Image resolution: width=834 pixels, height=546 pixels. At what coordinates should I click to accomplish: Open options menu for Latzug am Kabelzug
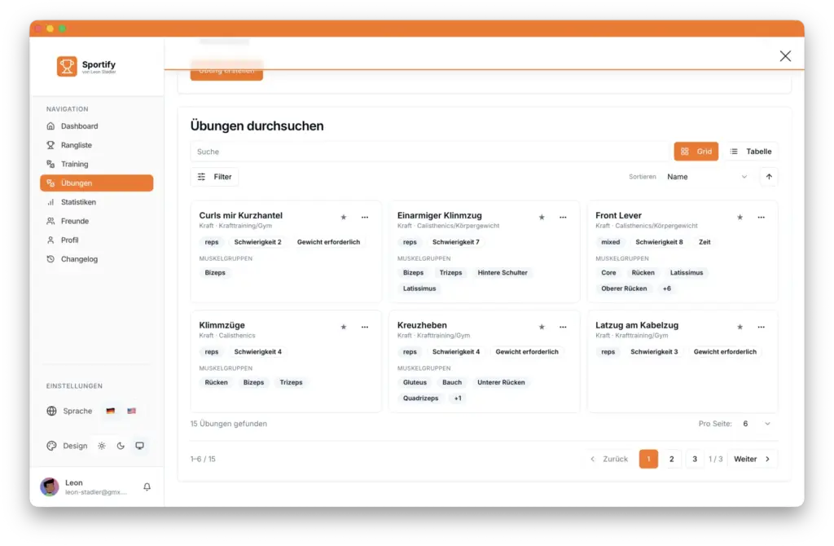tap(761, 327)
